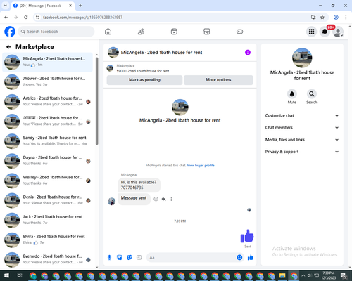Screen dimensions: 352x281
Task: Search in the conversation using magnifier icon
Action: 311,94
